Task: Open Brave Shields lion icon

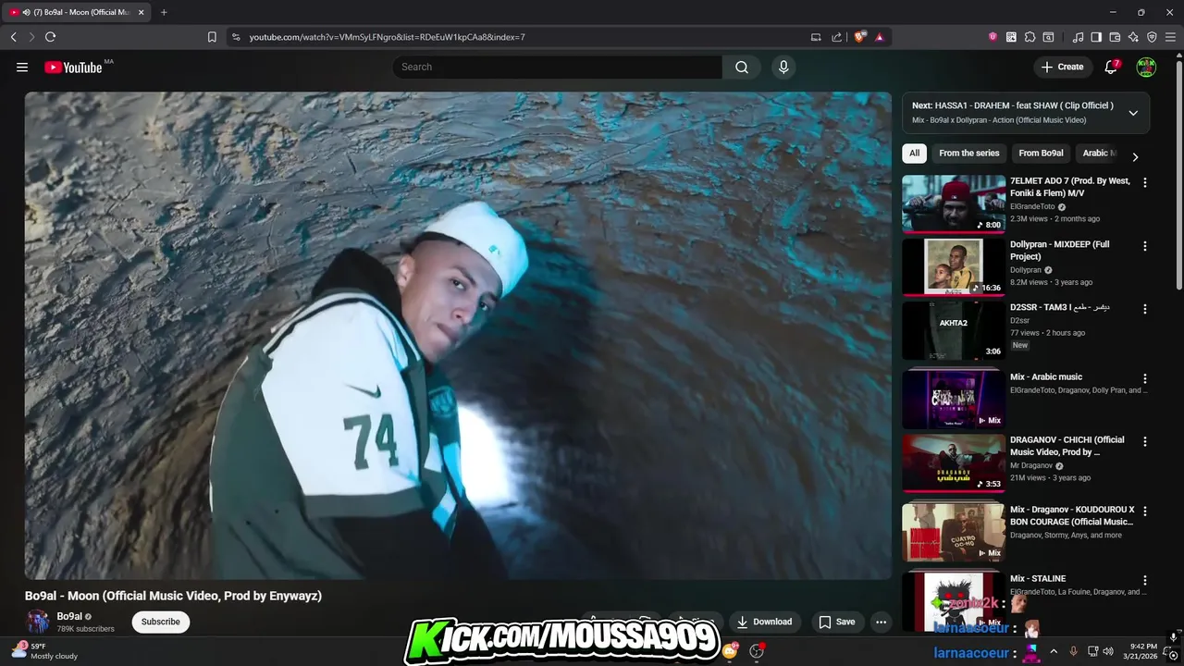Action: coord(860,37)
